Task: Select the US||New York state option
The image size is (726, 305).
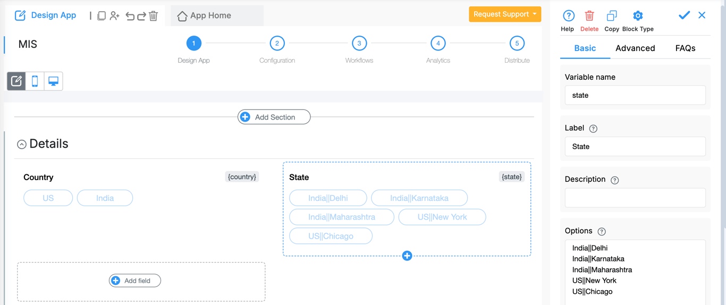Action: (442, 217)
